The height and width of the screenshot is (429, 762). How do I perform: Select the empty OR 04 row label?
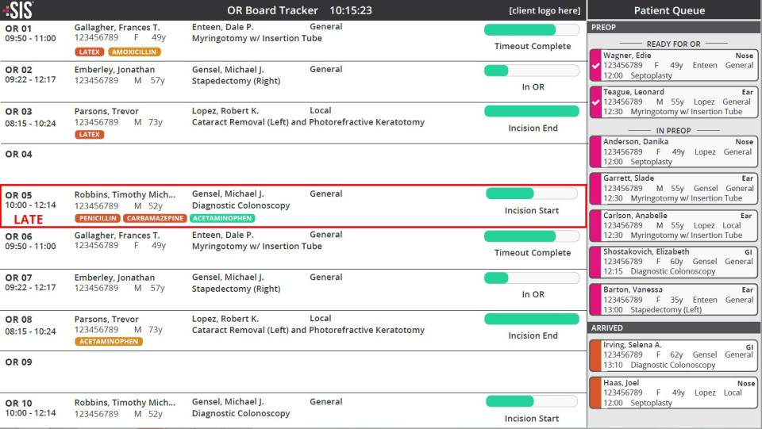(18, 155)
